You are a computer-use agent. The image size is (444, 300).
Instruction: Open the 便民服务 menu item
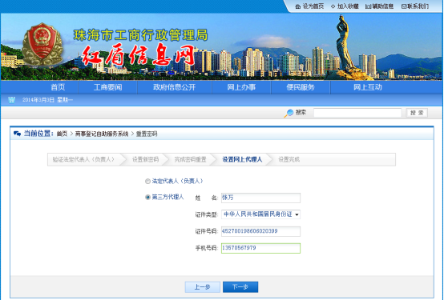(301, 87)
